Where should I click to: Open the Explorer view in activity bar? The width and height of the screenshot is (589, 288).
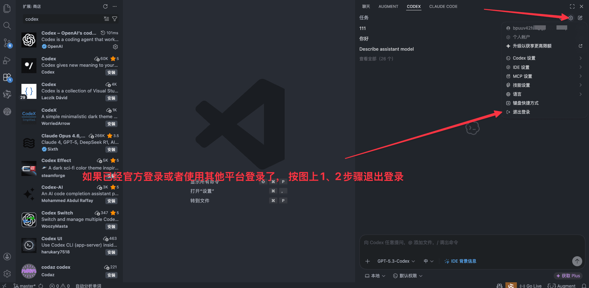point(7,8)
